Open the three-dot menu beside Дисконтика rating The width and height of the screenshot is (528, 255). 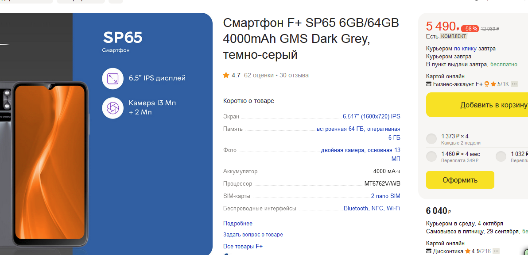click(x=496, y=251)
